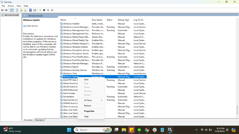
Task: Open Slack from the taskbar
Action: [154, 130]
